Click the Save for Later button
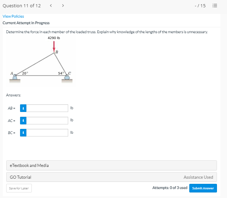The height and width of the screenshot is (198, 227). pos(19,188)
